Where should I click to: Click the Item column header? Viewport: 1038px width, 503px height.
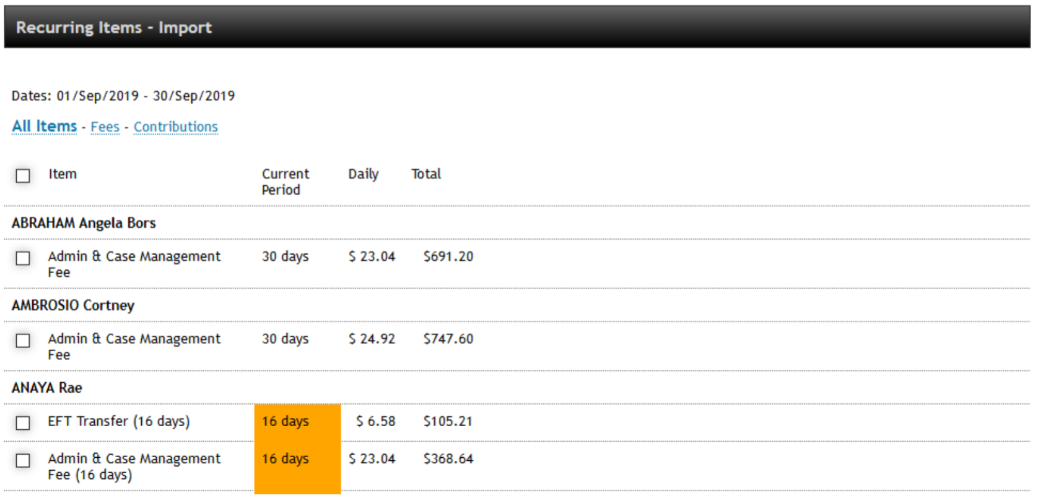click(62, 174)
